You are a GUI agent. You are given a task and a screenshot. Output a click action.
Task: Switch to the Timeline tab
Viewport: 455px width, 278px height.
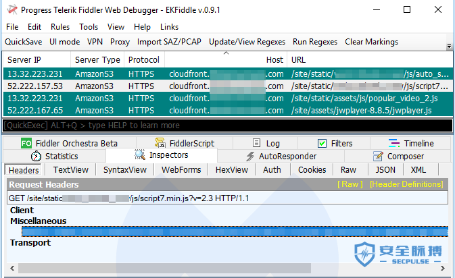[x=411, y=143]
